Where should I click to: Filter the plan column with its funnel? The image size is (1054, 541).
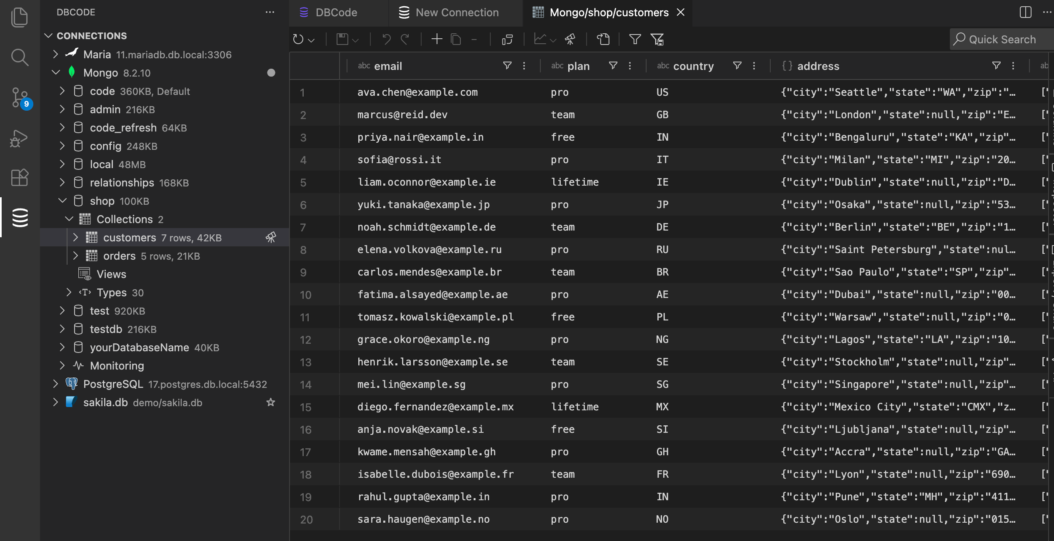click(613, 66)
